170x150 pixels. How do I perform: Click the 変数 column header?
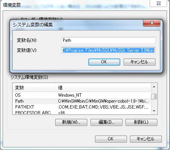tap(34, 87)
